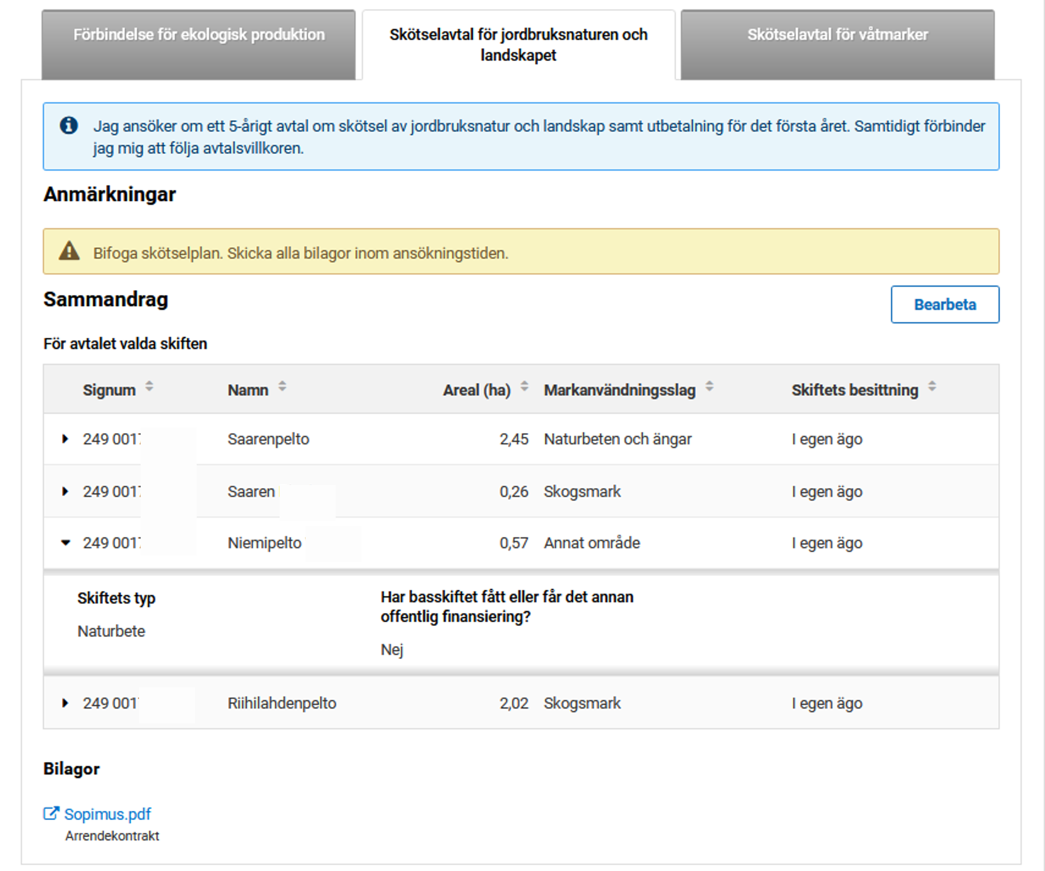
Task: Open the Sopimus.pdf attachment link
Action: click(x=108, y=814)
